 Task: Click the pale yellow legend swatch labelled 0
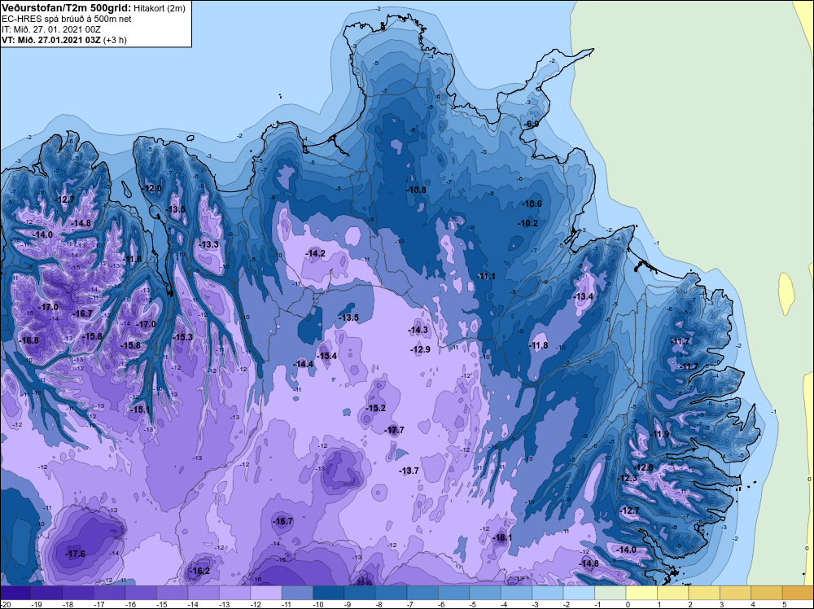pos(641,593)
